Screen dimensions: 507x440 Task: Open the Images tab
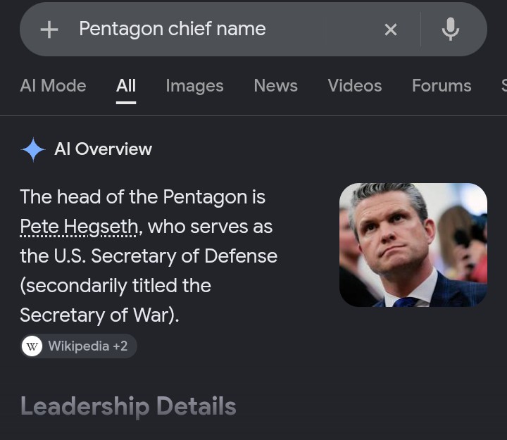click(194, 86)
